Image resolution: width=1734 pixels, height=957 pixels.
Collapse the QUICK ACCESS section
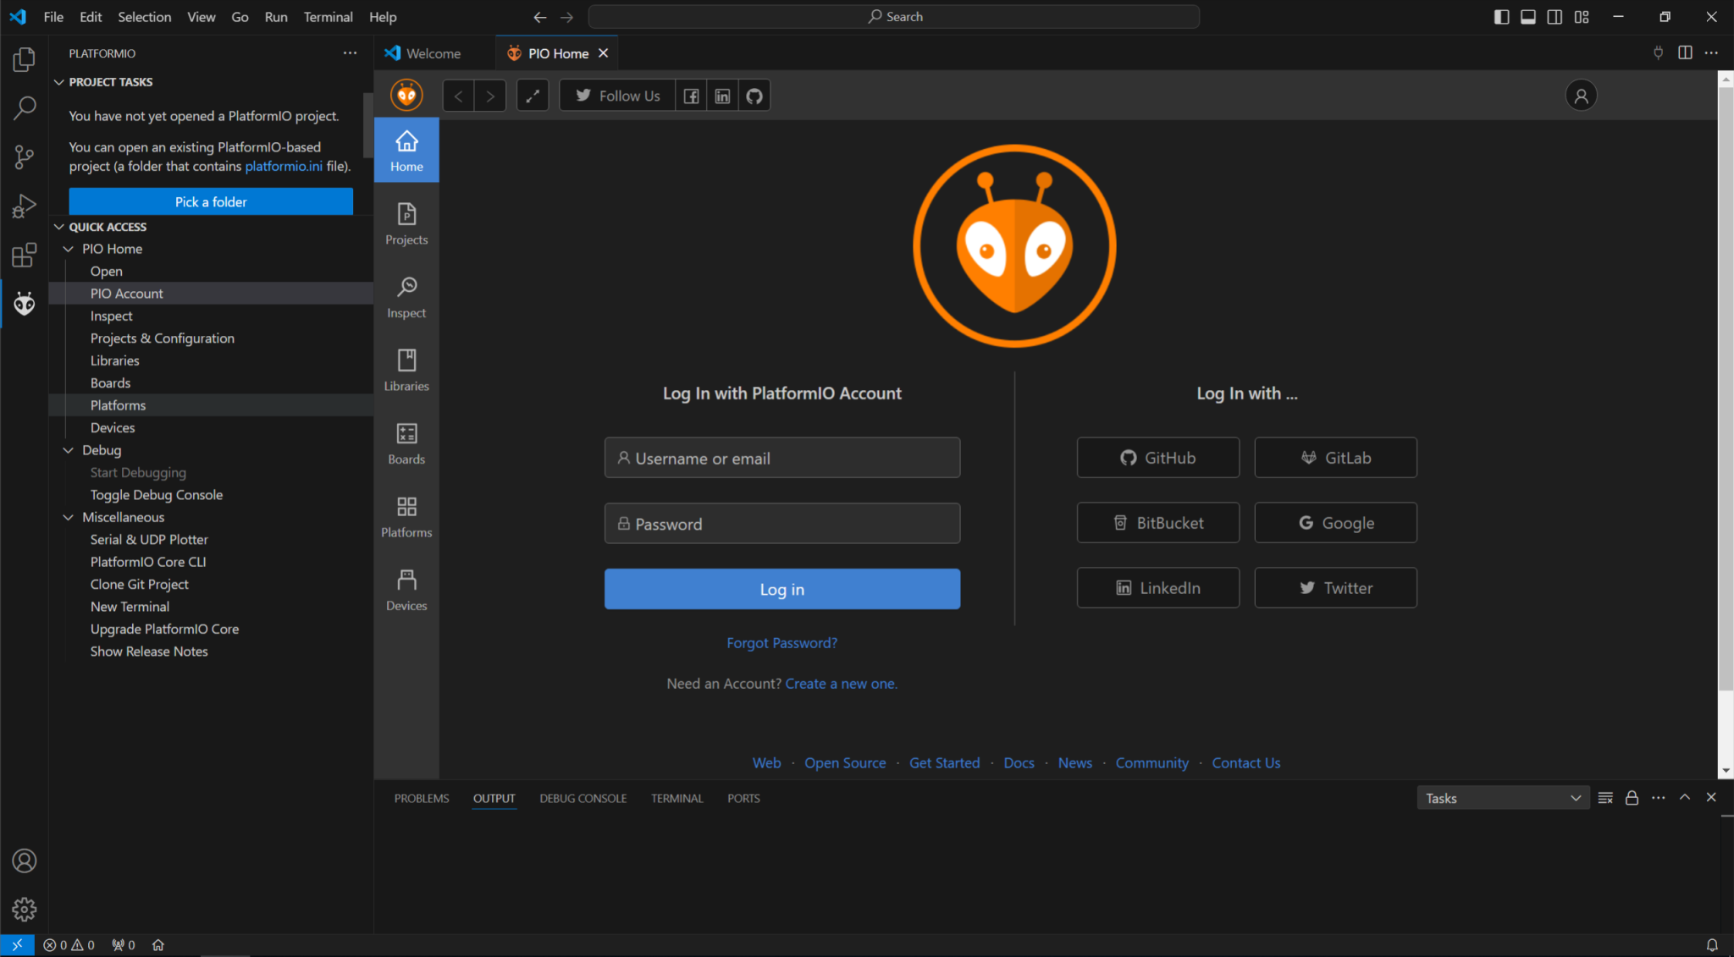[x=59, y=227]
